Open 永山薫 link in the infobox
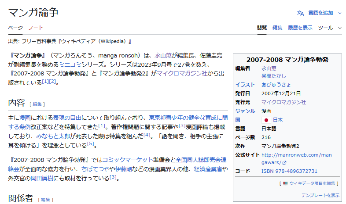346x204 pixels. click(269, 68)
